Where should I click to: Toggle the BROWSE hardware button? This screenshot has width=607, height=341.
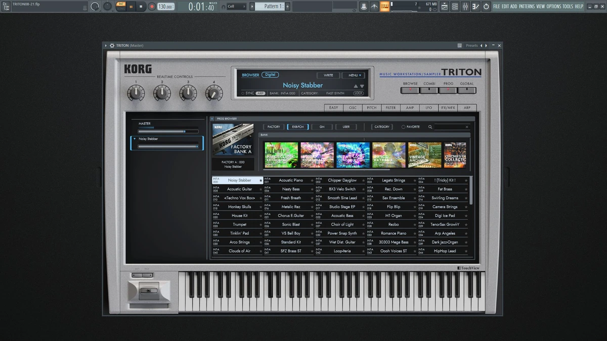tap(410, 90)
